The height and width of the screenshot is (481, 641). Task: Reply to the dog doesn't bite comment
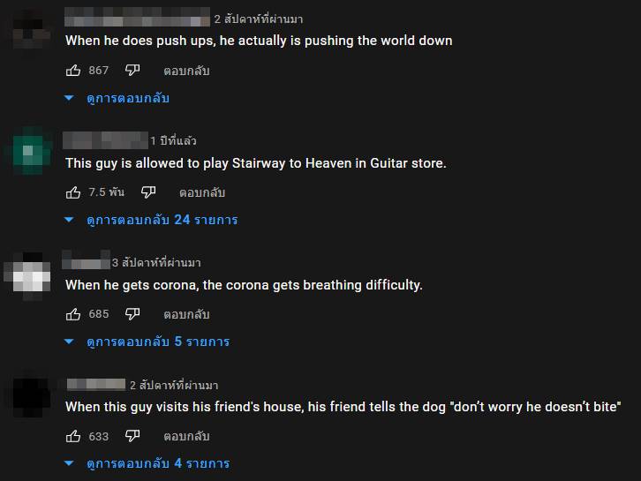(186, 435)
